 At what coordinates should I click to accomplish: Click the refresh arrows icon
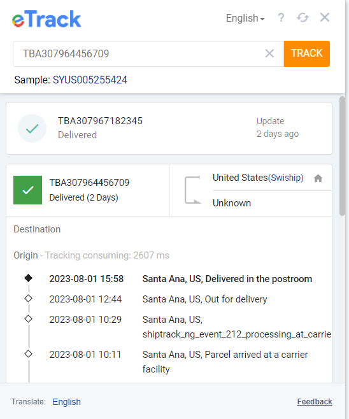303,18
